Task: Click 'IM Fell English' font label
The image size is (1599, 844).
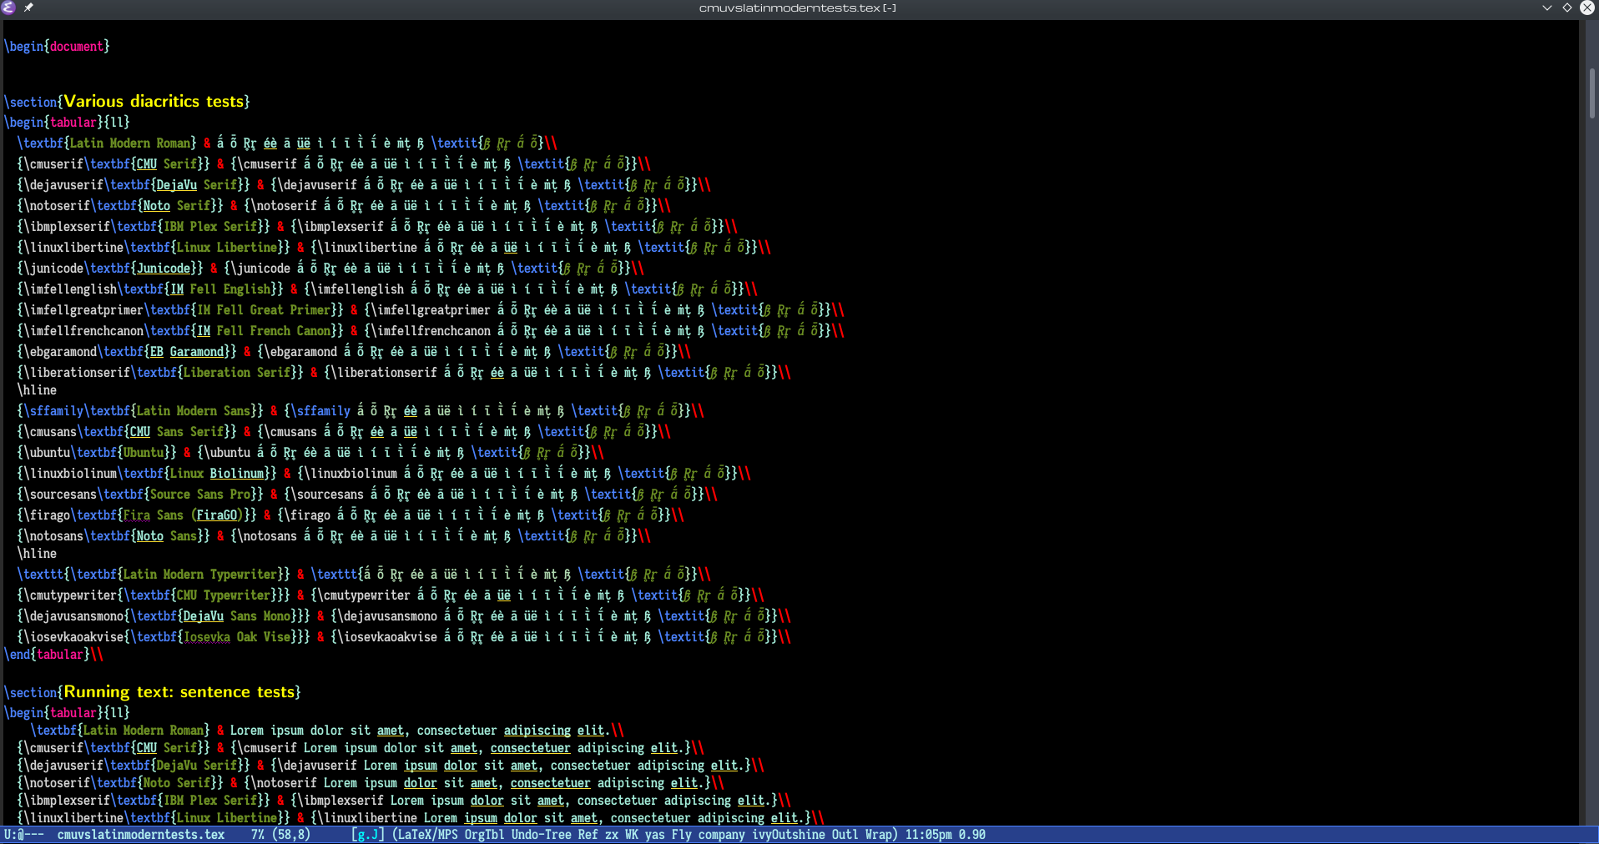Action: (220, 289)
